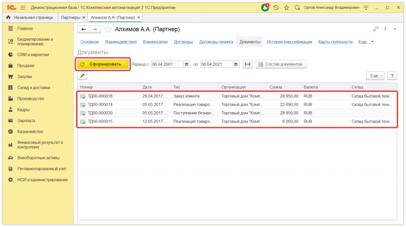The image size is (406, 227).
Task: Open the Договоры лизинга link
Action: (216, 42)
